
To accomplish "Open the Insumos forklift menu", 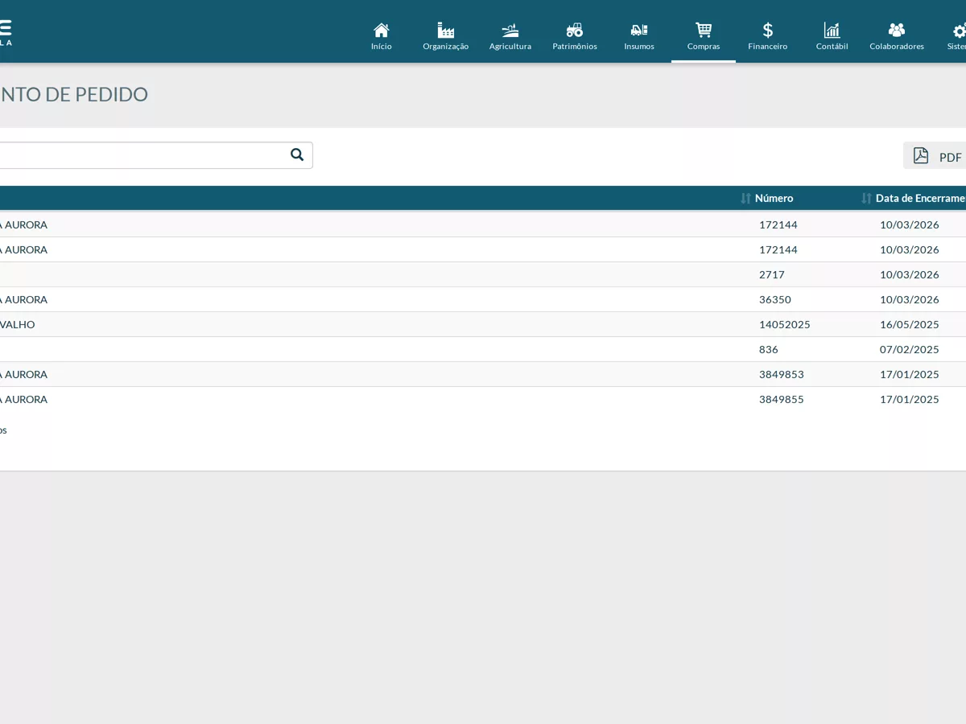I will pos(639,36).
